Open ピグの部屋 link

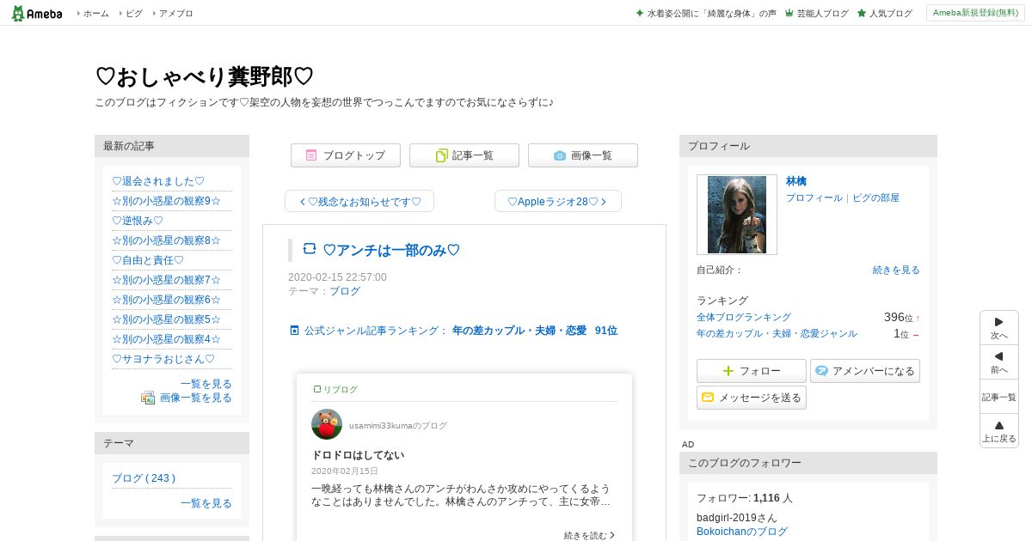pyautogui.click(x=875, y=198)
